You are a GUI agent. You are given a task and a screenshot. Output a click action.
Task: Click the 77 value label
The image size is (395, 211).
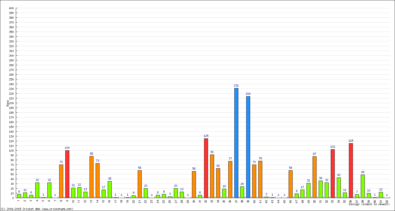click(230, 159)
